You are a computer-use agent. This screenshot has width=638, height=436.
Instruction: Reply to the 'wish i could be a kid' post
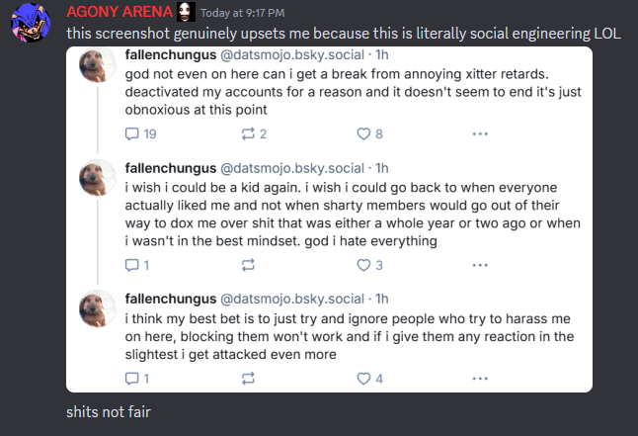click(134, 265)
